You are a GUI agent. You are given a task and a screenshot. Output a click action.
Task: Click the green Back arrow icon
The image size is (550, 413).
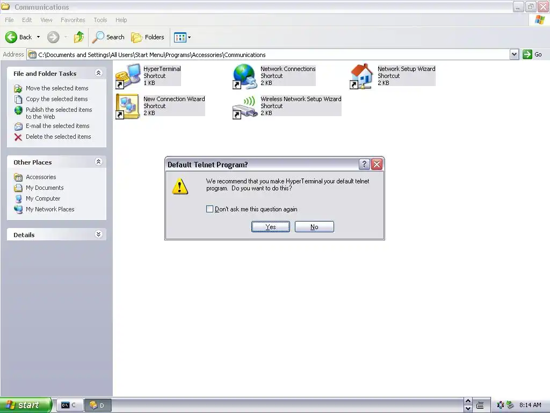tap(11, 37)
